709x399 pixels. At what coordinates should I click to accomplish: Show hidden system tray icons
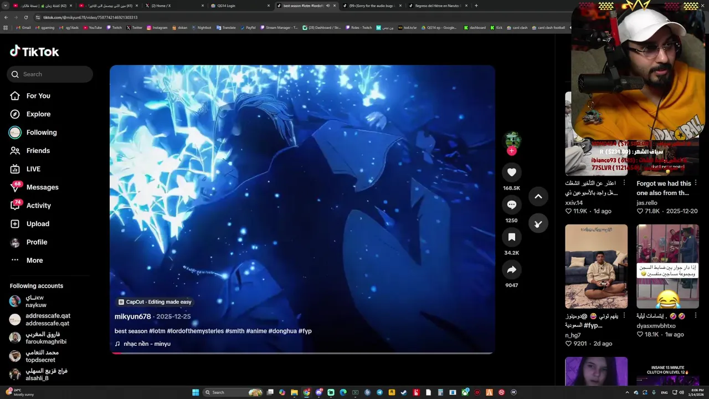[x=628, y=392]
